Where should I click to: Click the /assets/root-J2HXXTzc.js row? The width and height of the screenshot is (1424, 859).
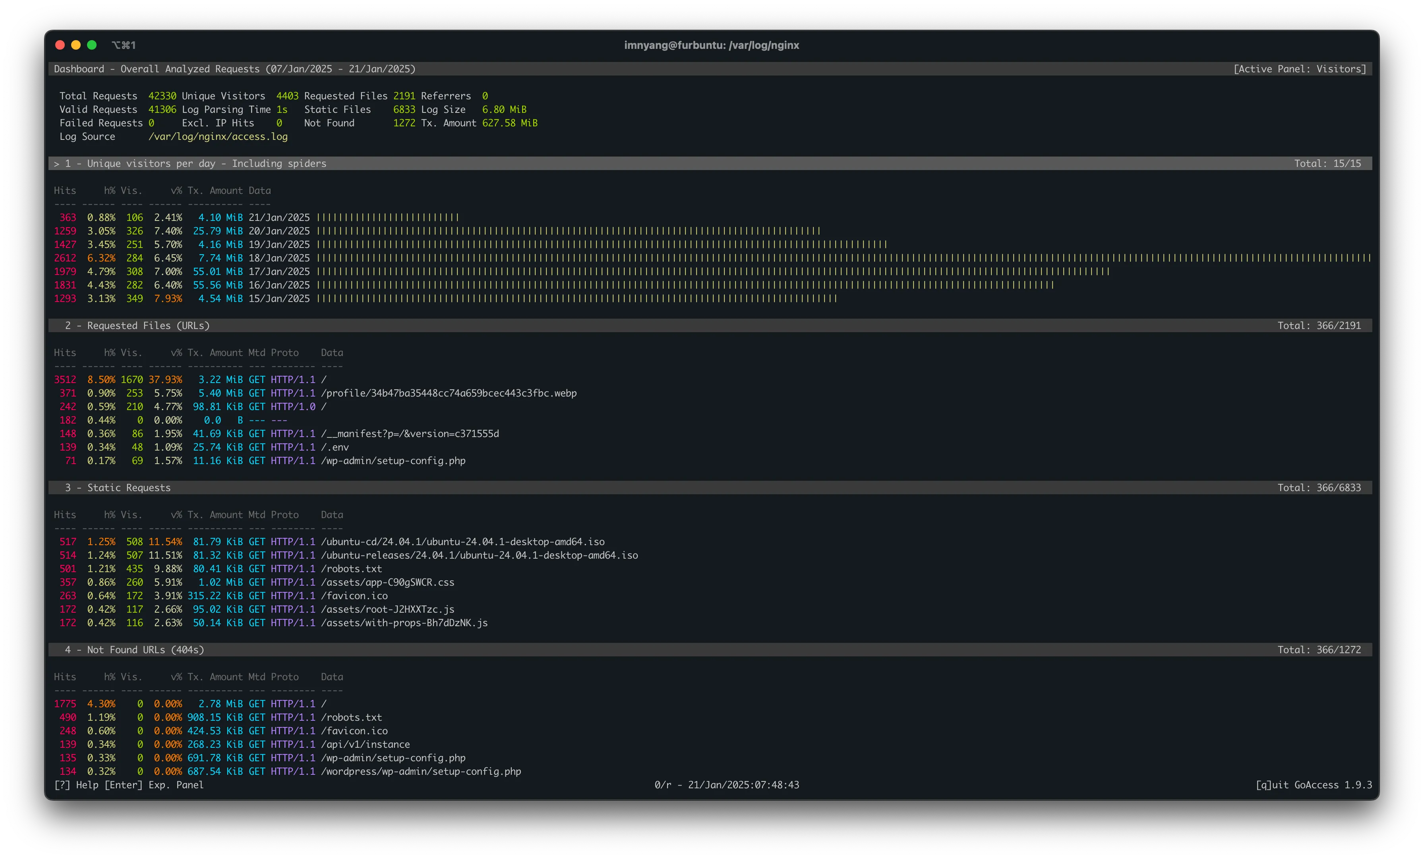tap(388, 609)
